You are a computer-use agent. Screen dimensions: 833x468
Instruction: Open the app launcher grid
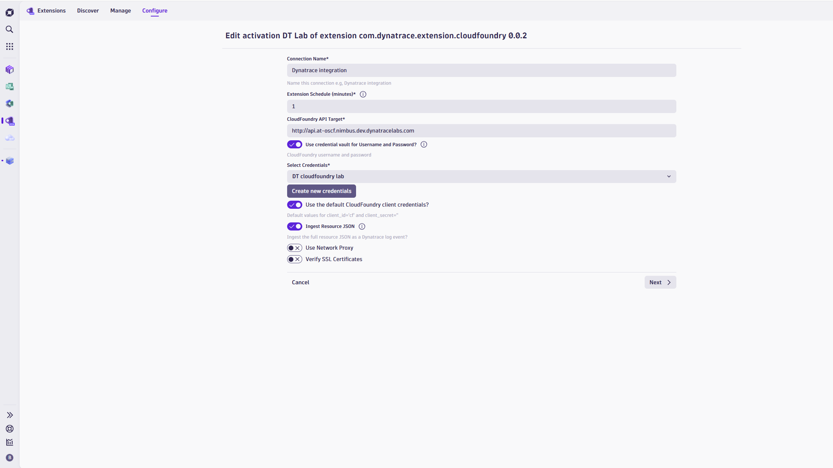[10, 46]
